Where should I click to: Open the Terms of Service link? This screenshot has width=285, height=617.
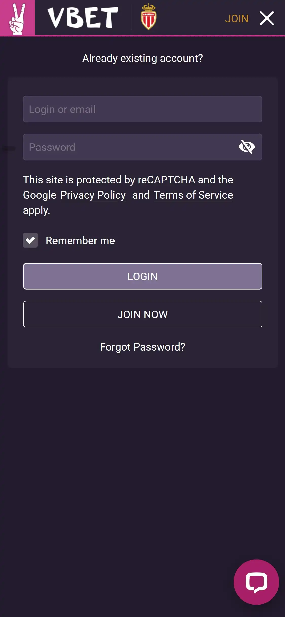click(x=193, y=195)
